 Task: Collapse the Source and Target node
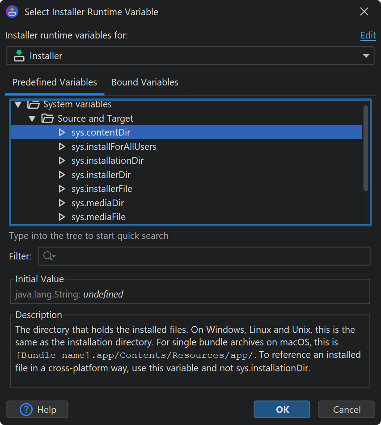pyautogui.click(x=32, y=119)
